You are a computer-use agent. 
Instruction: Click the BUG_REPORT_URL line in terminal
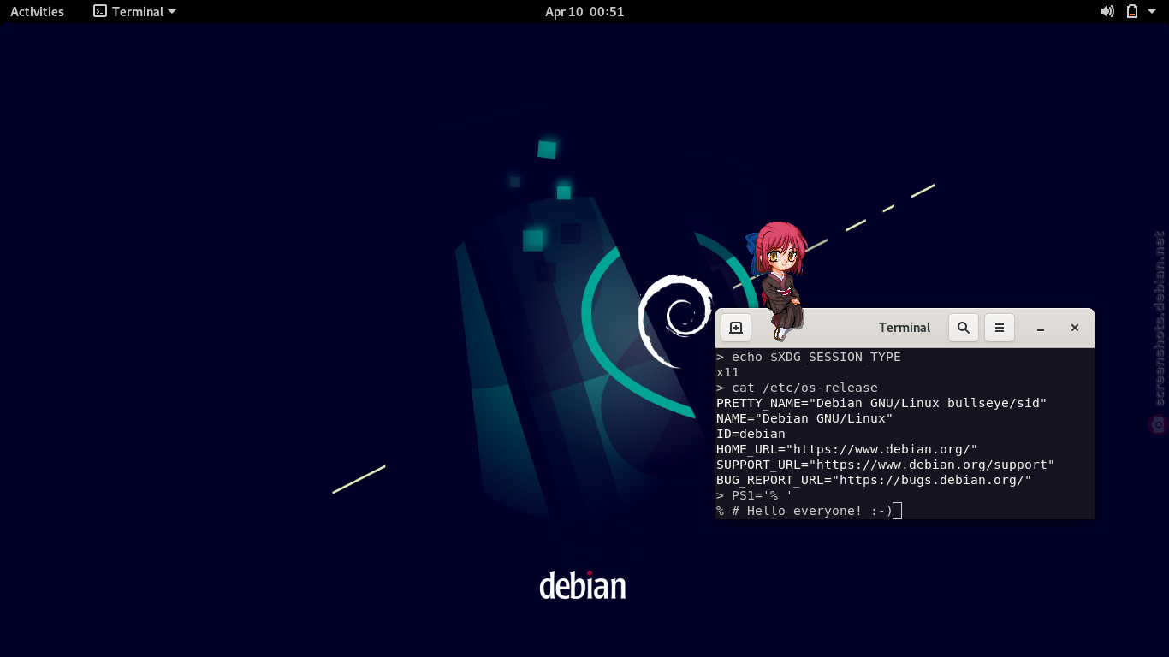[874, 480]
